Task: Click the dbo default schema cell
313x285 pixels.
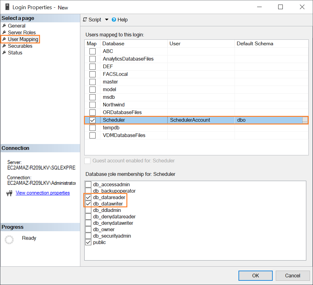Action: tap(268, 120)
